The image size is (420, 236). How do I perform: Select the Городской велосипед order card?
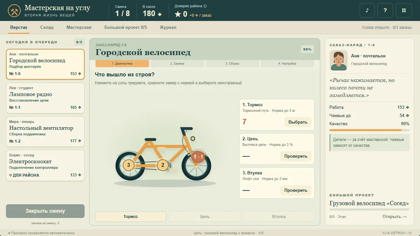[x=45, y=64]
